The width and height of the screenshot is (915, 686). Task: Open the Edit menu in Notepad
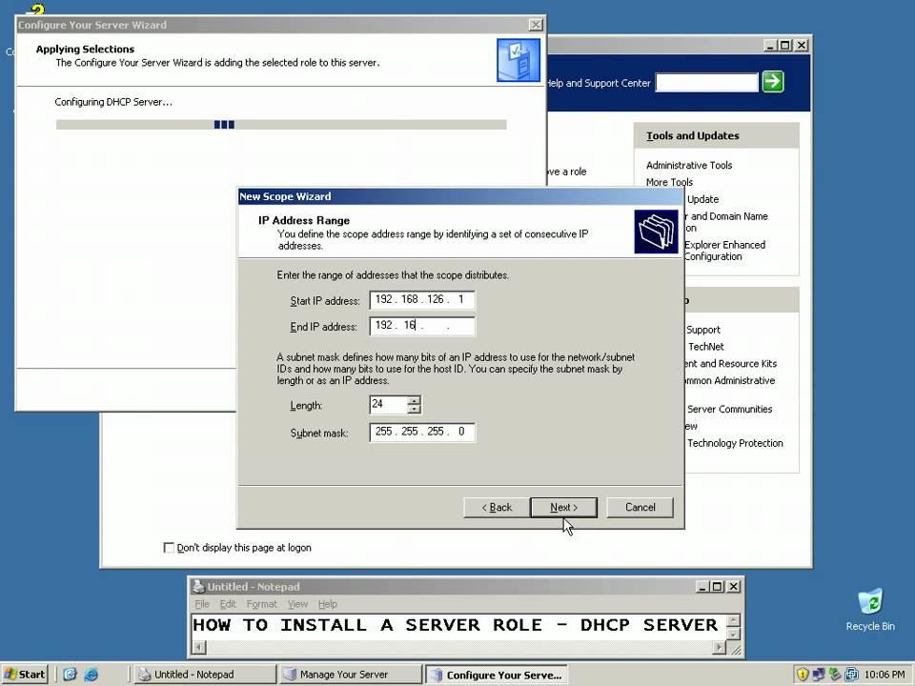pyautogui.click(x=228, y=604)
